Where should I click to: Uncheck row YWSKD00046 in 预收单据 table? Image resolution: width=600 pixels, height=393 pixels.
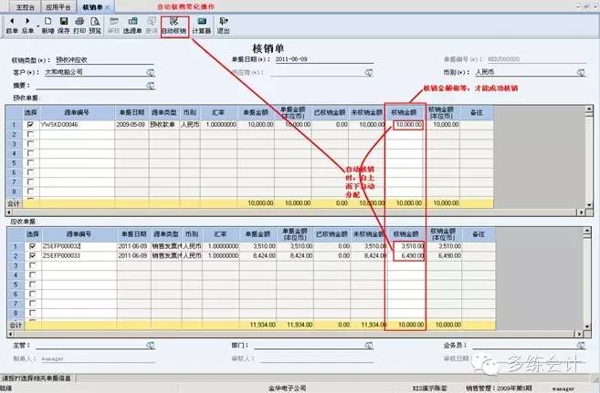[31, 125]
